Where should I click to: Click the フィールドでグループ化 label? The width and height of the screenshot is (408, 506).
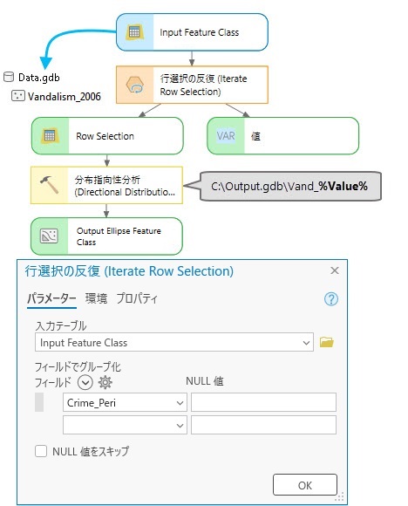coord(78,366)
